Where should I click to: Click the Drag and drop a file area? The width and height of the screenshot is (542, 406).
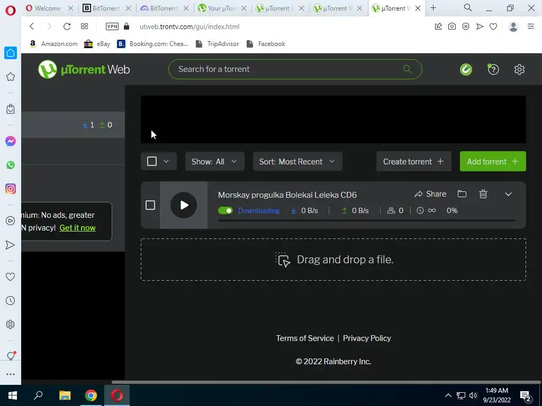pyautogui.click(x=333, y=260)
